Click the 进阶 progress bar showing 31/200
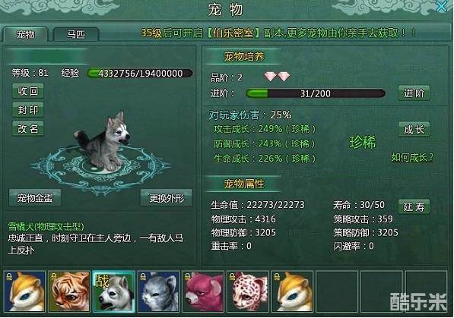The height and width of the screenshot is (318, 454). [316, 93]
